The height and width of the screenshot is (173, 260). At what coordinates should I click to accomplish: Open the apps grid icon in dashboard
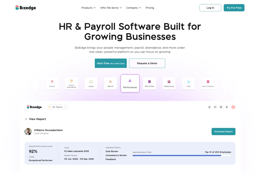[215, 107]
